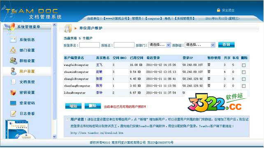Click the 增加 add user button
The image size is (264, 148).
pos(73,106)
